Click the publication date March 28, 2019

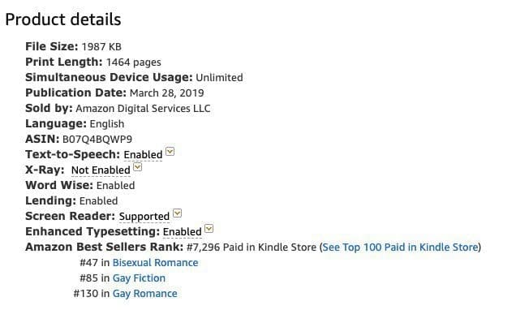click(167, 93)
